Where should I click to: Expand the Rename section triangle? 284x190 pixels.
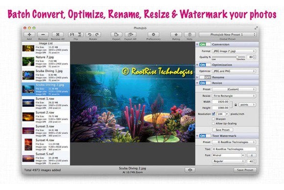click(x=197, y=77)
